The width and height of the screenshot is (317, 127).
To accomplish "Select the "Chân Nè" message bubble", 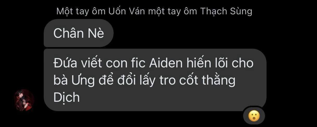I will 79,33.
